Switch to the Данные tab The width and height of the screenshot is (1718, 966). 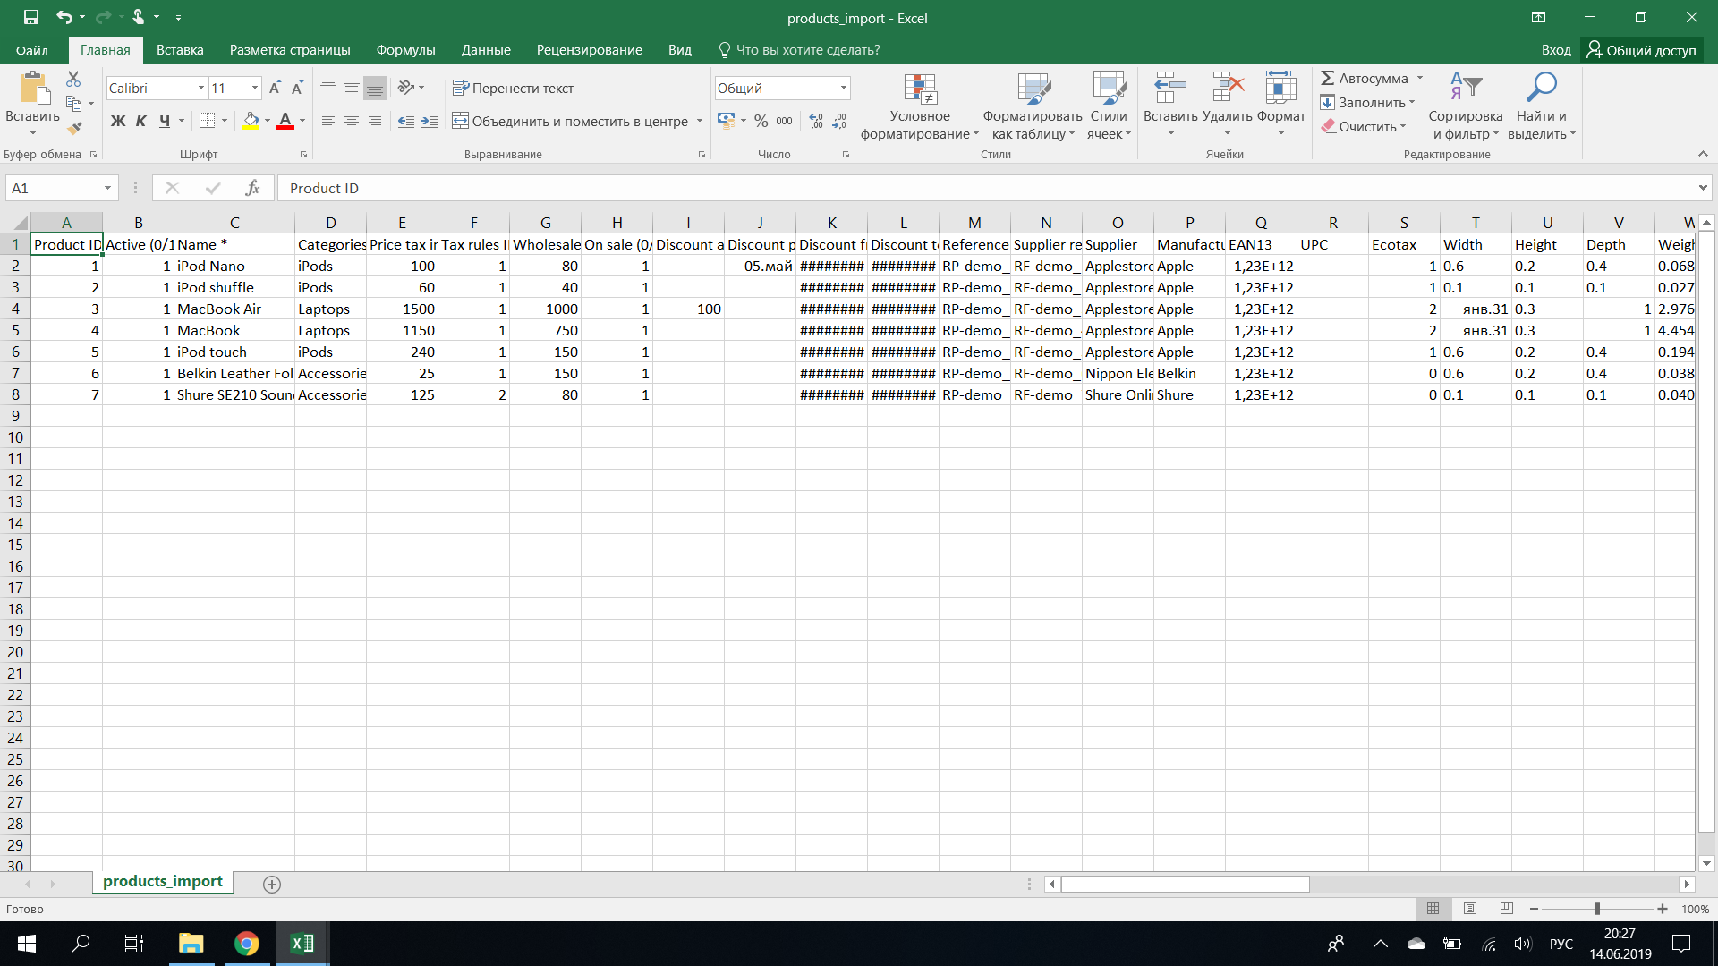(486, 50)
